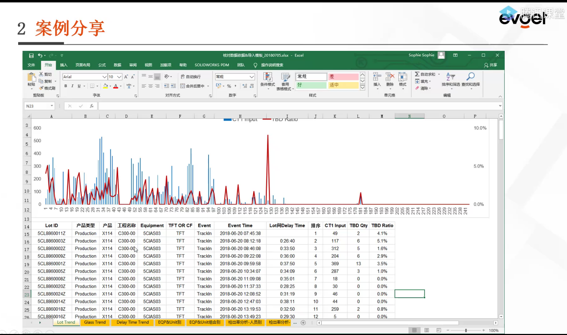Click the Increase Font Size icon
The image size is (567, 335).
[126, 77]
